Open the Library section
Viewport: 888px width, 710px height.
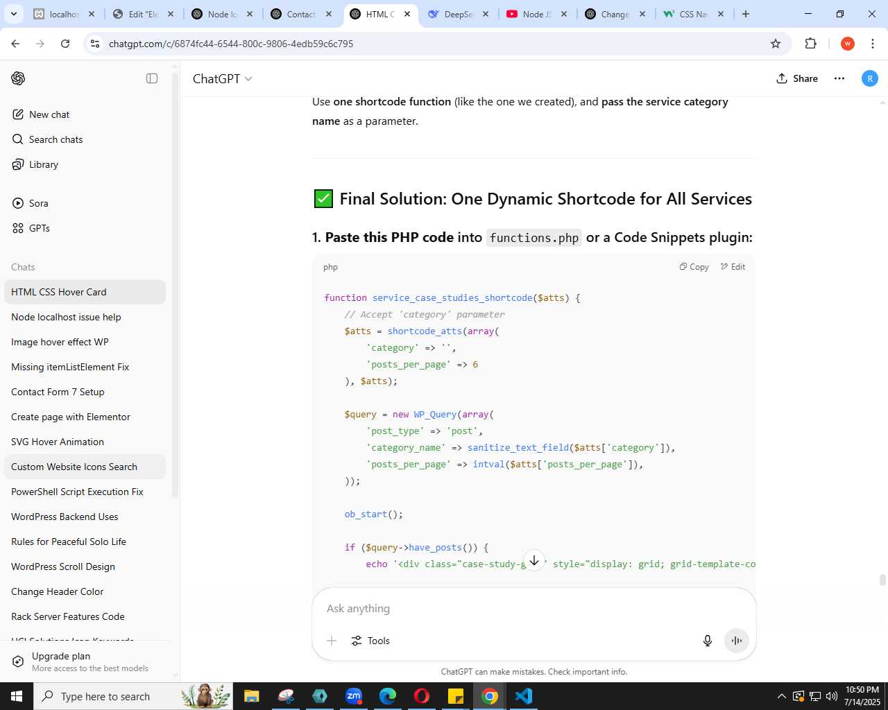pyautogui.click(x=85, y=164)
